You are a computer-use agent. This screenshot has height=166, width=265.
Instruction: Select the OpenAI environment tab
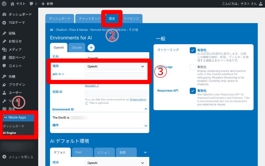59,48
